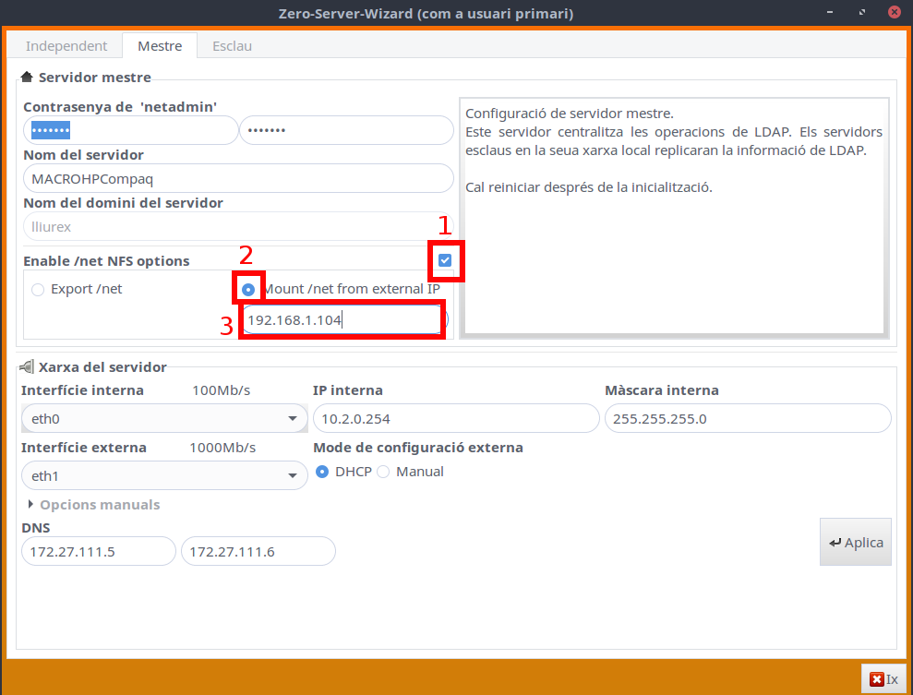
Task: Click the external IP field 192.168.1.104
Action: pos(340,319)
